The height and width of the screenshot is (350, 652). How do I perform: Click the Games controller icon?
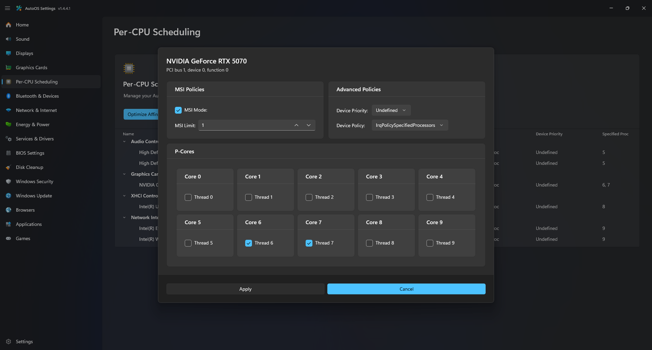pyautogui.click(x=8, y=238)
